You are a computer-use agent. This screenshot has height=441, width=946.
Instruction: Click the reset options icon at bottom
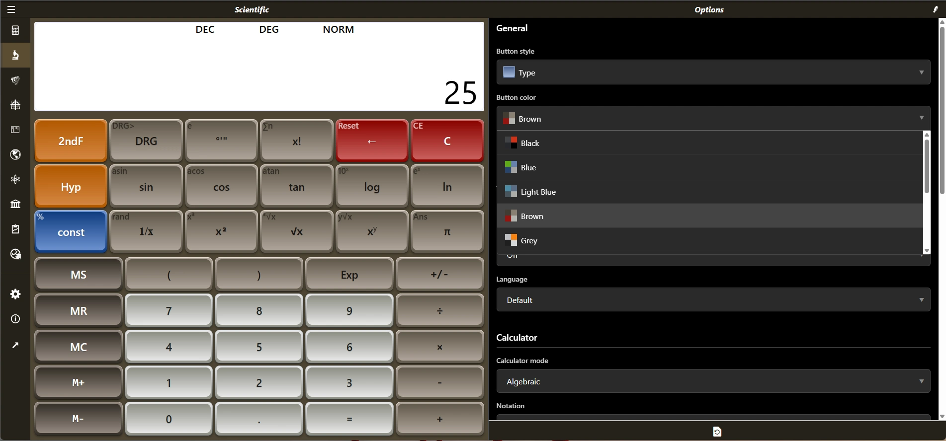pyautogui.click(x=717, y=432)
